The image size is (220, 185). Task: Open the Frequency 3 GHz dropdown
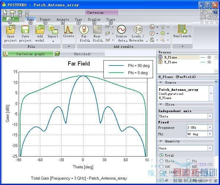(x=210, y=127)
